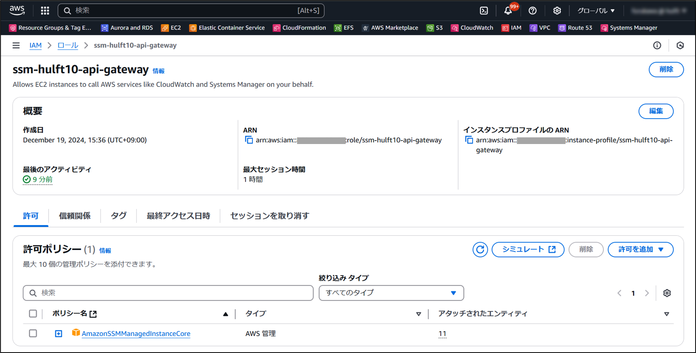Screen dimensions: 696x353
Task: Select all policies checkbox in header
Action: 33,313
